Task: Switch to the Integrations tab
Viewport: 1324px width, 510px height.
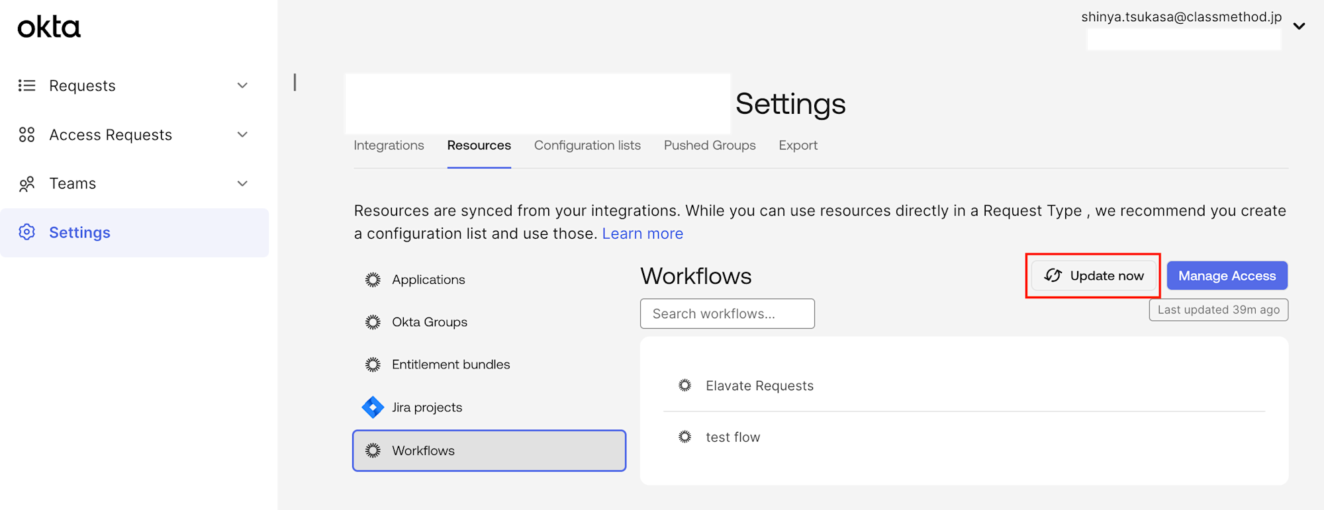Action: pyautogui.click(x=389, y=146)
